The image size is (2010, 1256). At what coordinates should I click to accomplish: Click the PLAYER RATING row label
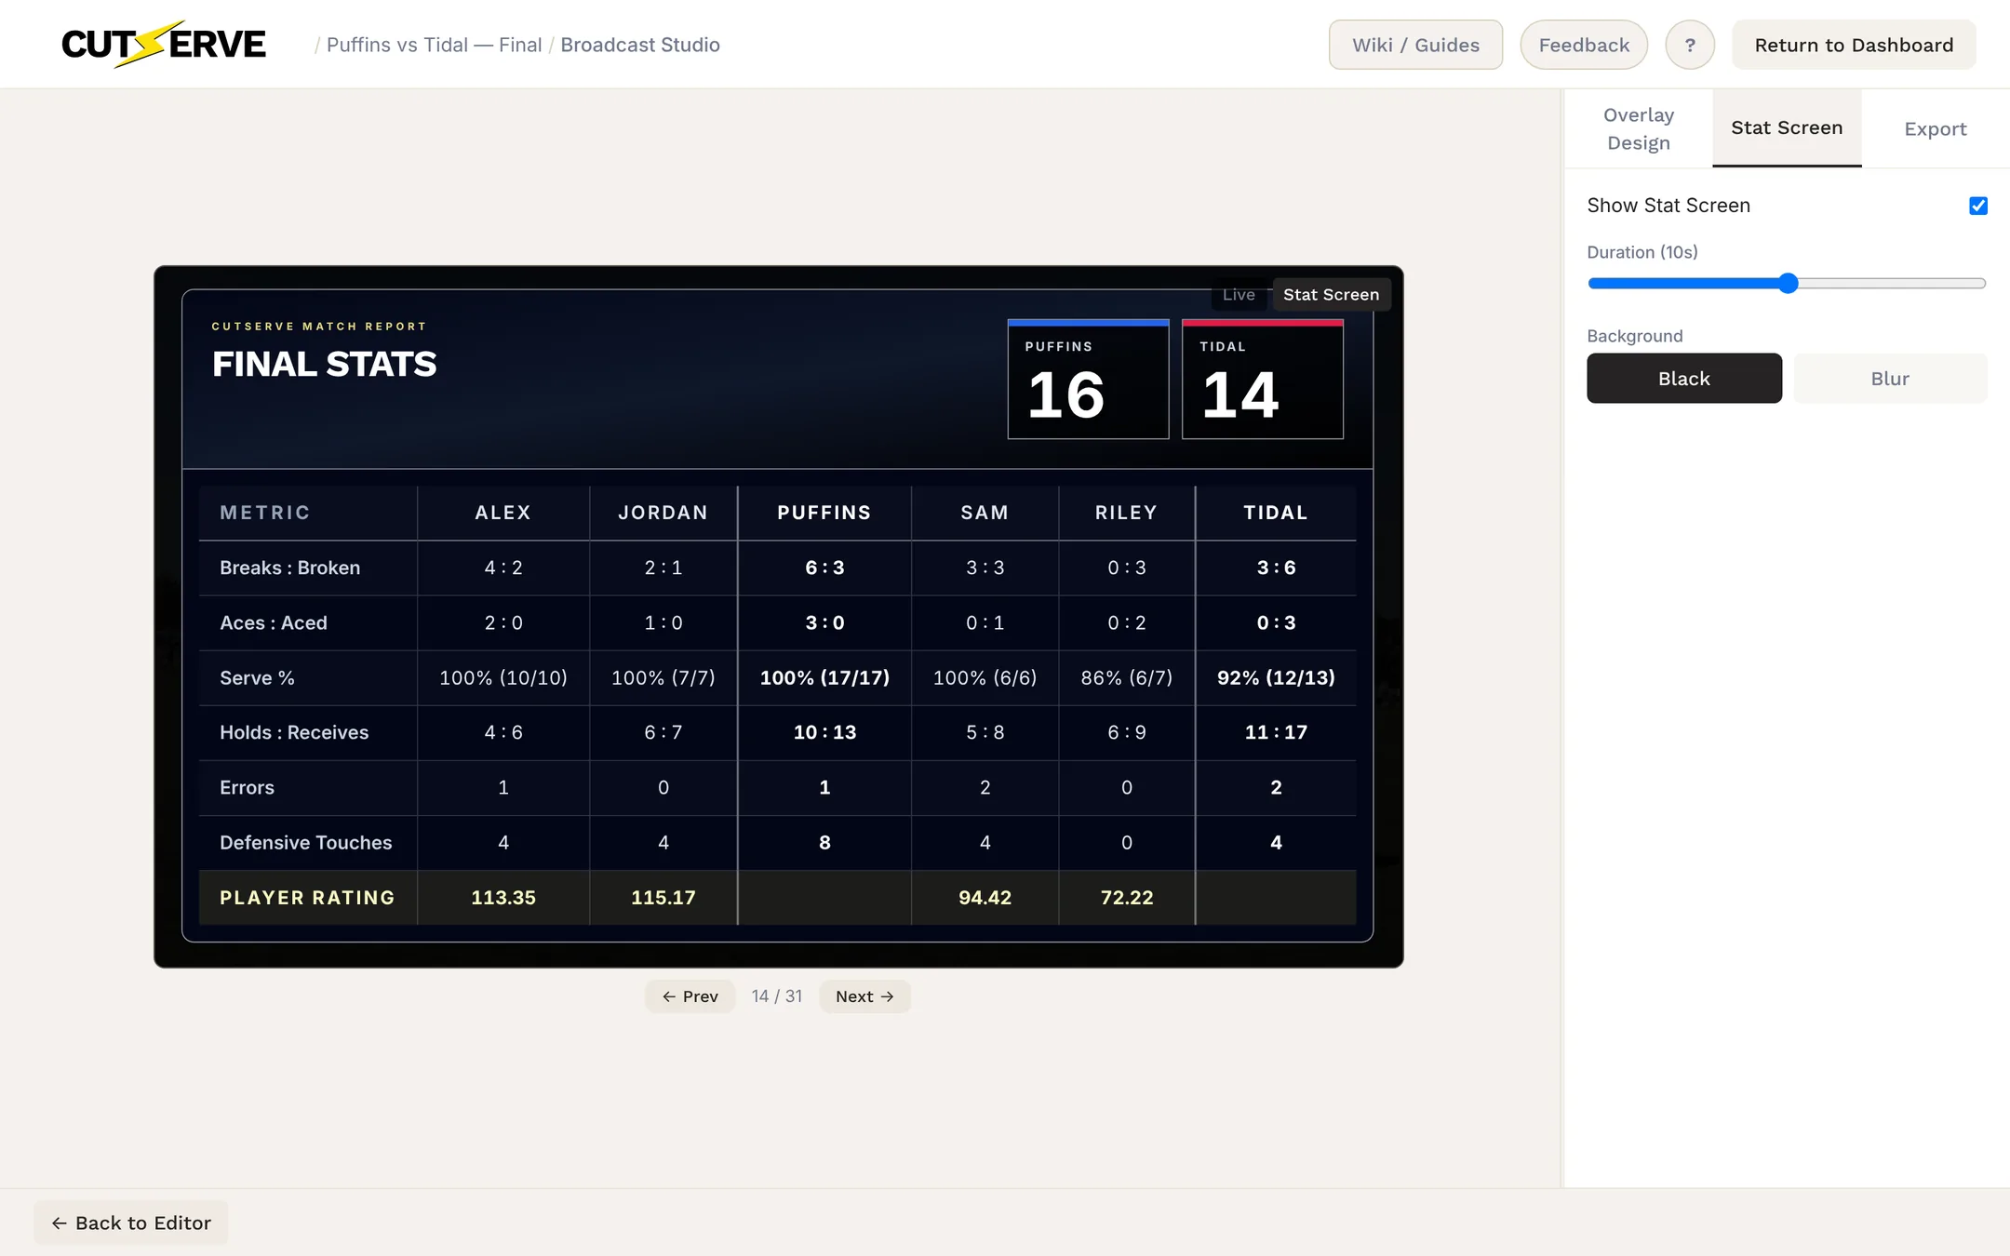point(307,898)
